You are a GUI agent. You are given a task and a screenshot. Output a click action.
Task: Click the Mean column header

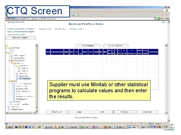[x=96, y=52]
